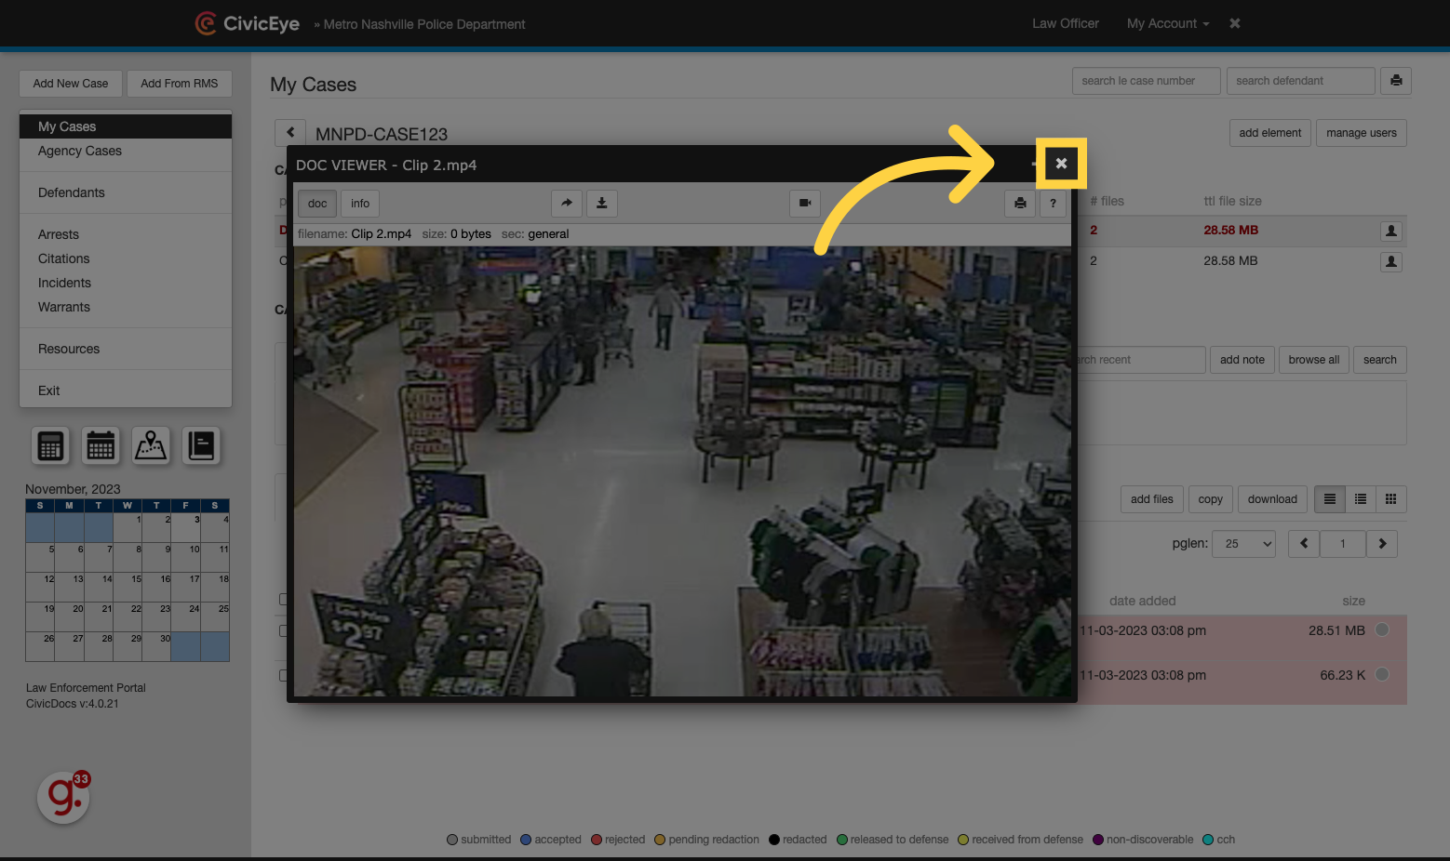The width and height of the screenshot is (1450, 861).
Task: Select November 15 on the calendar
Action: pos(128,587)
